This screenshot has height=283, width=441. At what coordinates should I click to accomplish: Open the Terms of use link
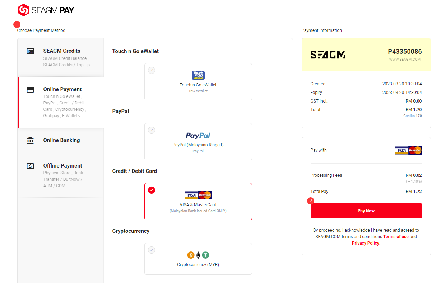click(396, 237)
